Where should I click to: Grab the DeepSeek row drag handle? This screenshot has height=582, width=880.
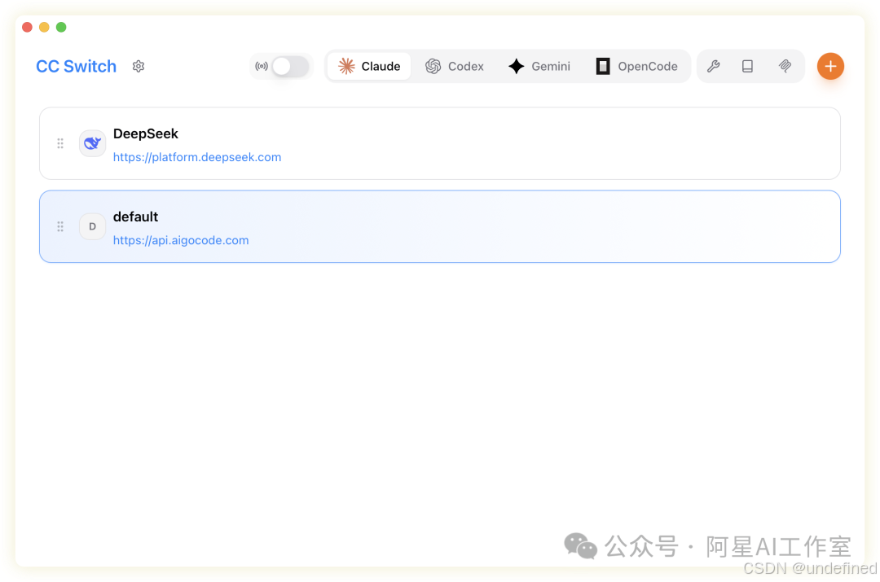pos(60,143)
